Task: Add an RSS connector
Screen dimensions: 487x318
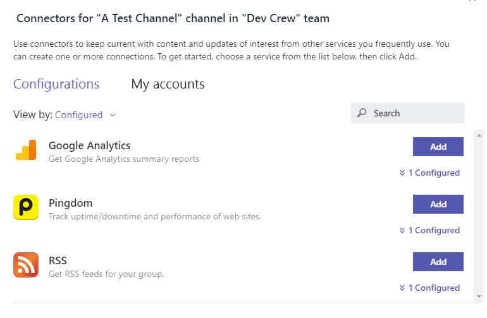Action: point(438,262)
